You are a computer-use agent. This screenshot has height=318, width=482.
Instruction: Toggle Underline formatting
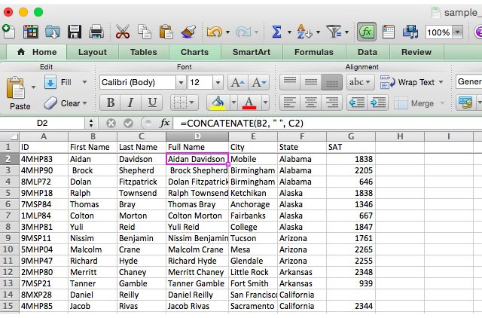(152, 102)
